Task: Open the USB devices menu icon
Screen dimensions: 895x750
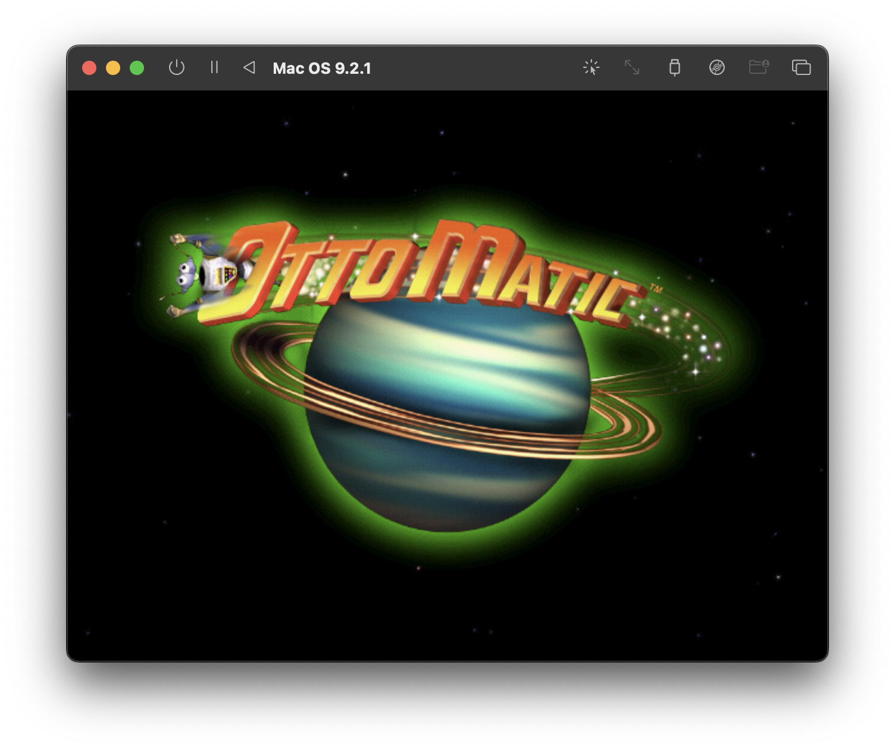Action: point(674,67)
